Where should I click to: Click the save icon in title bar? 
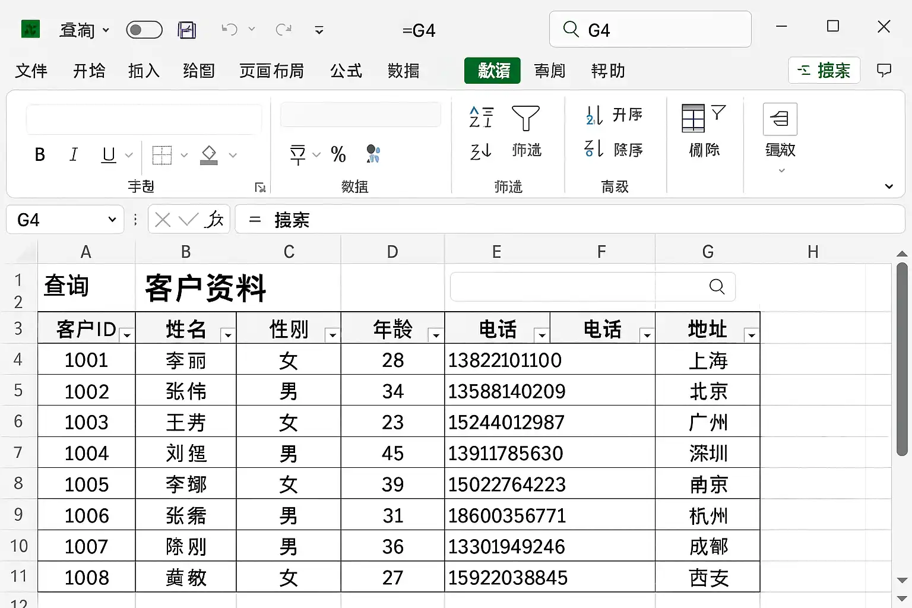(187, 30)
